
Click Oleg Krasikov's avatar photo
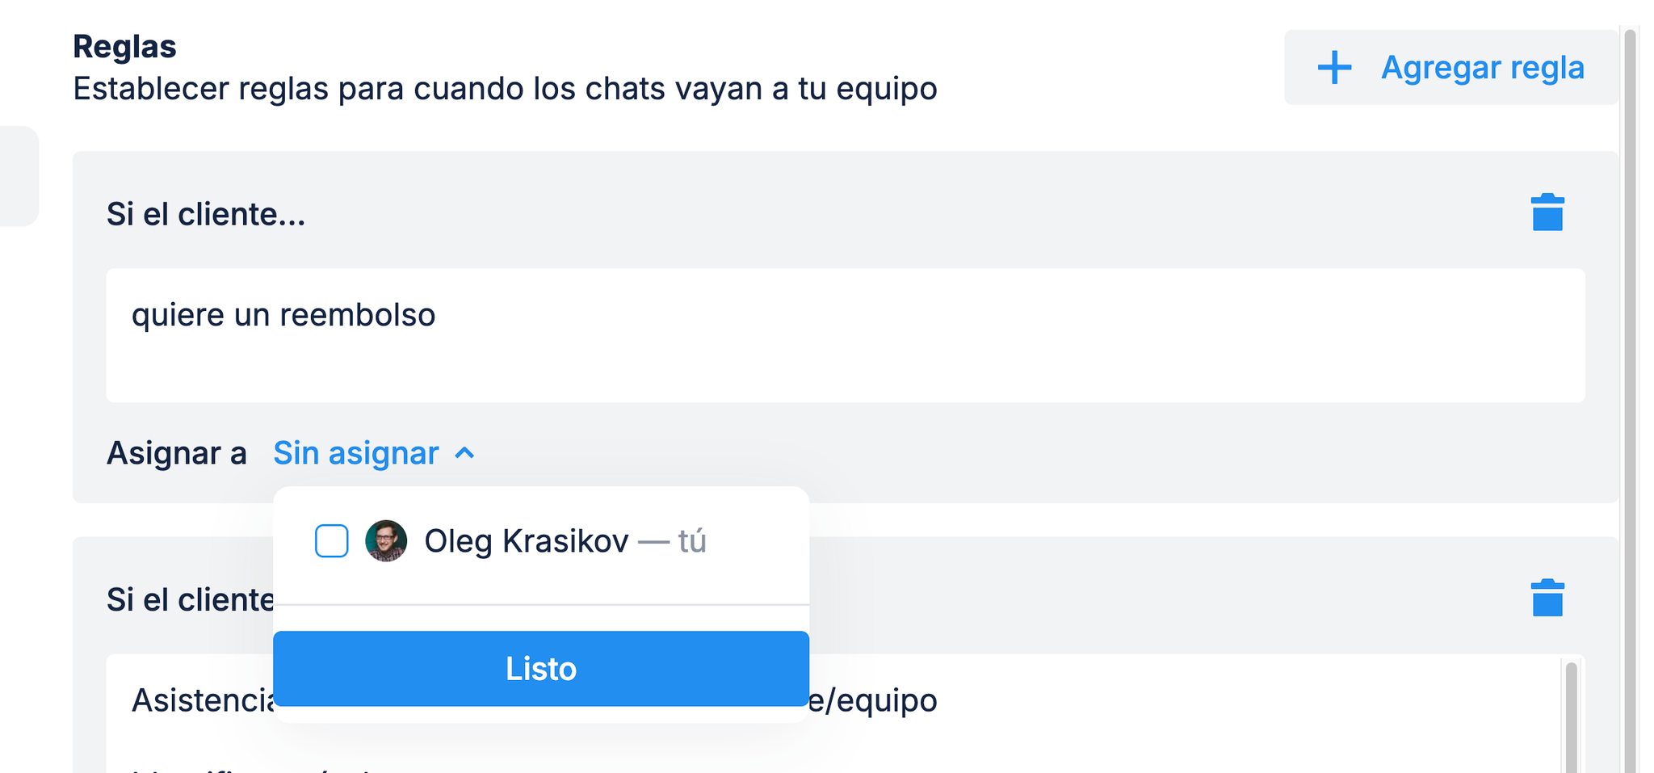point(386,541)
